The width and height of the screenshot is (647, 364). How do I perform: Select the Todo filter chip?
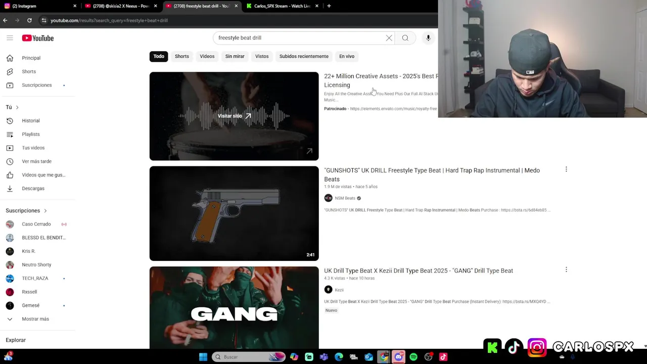[x=159, y=56]
